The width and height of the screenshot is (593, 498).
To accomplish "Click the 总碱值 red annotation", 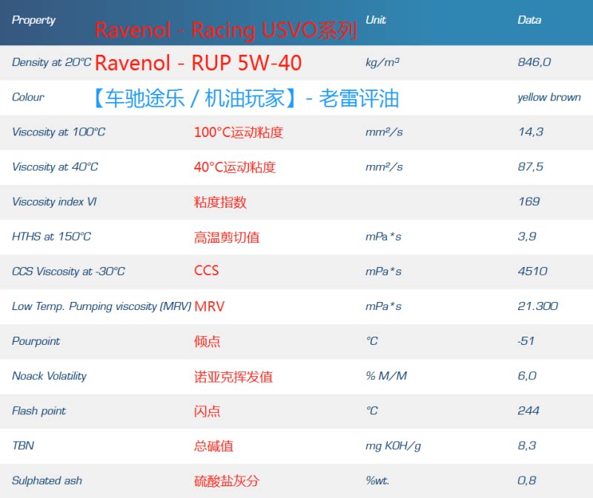I will pos(213,446).
